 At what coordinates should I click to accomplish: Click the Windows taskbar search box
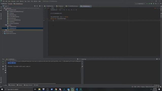[18, 89]
